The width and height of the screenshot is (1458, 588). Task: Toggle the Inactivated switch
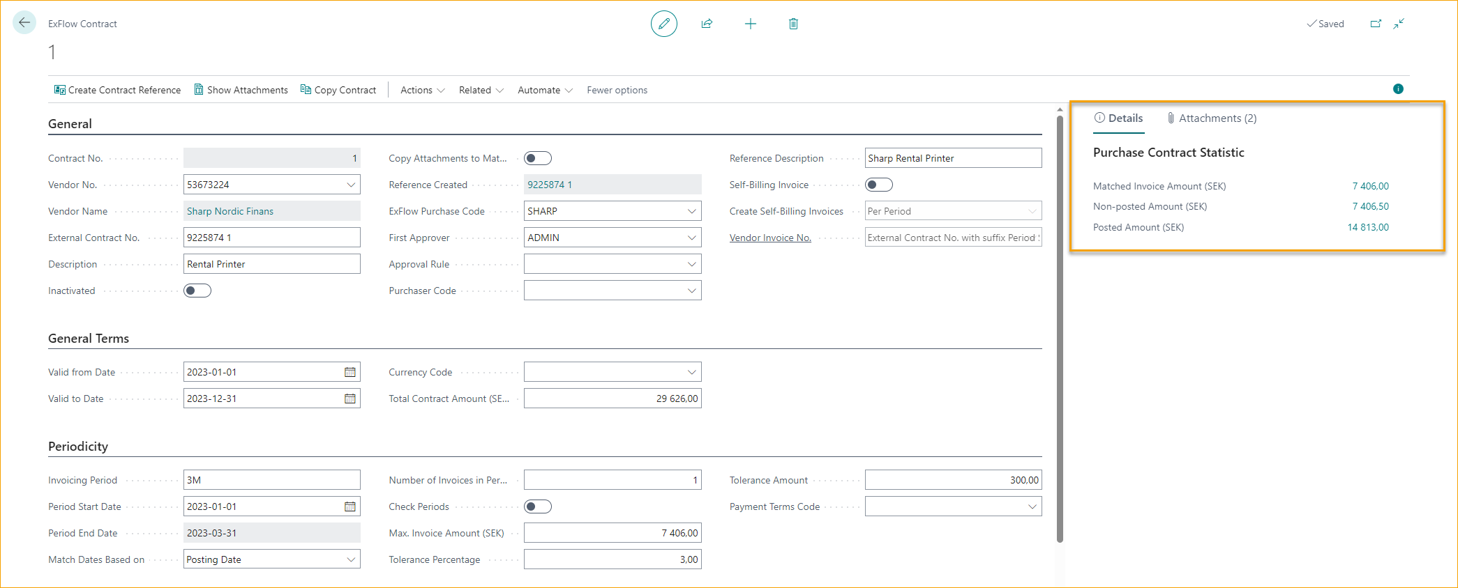(197, 291)
